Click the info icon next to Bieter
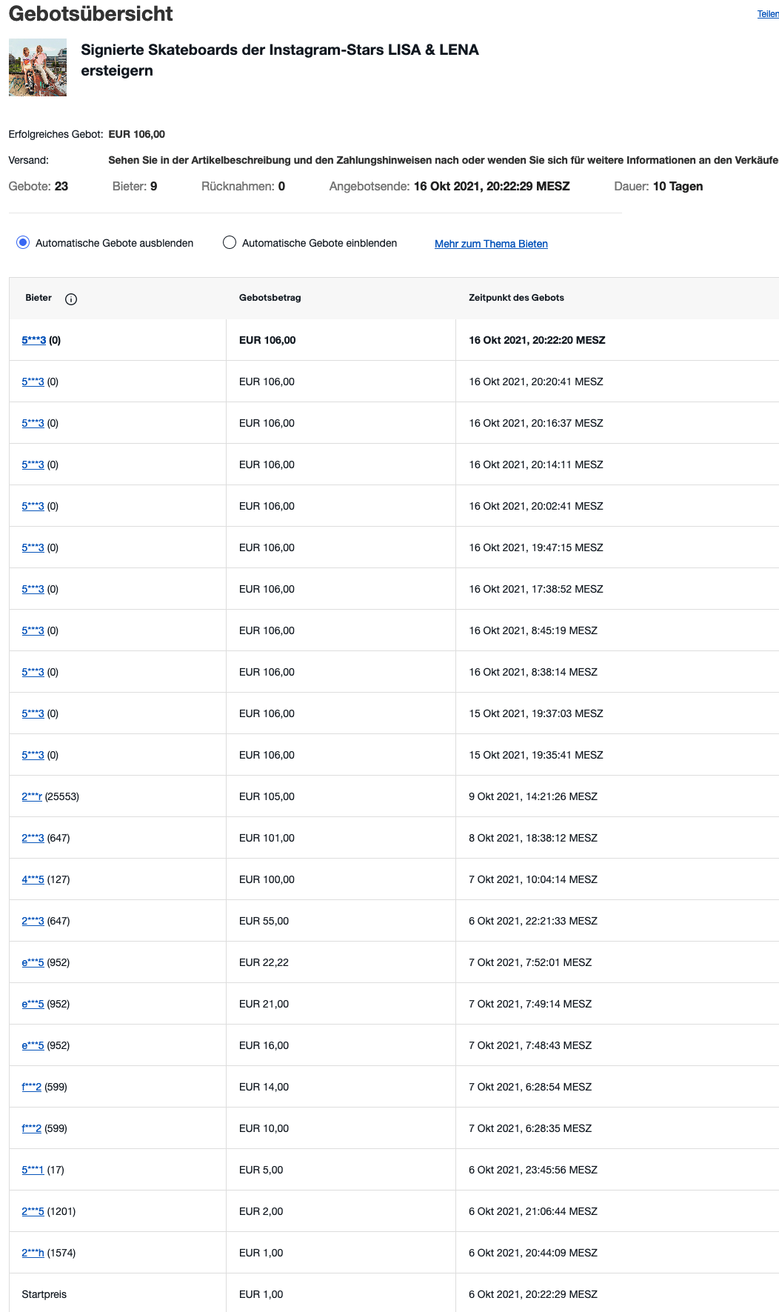 point(71,299)
